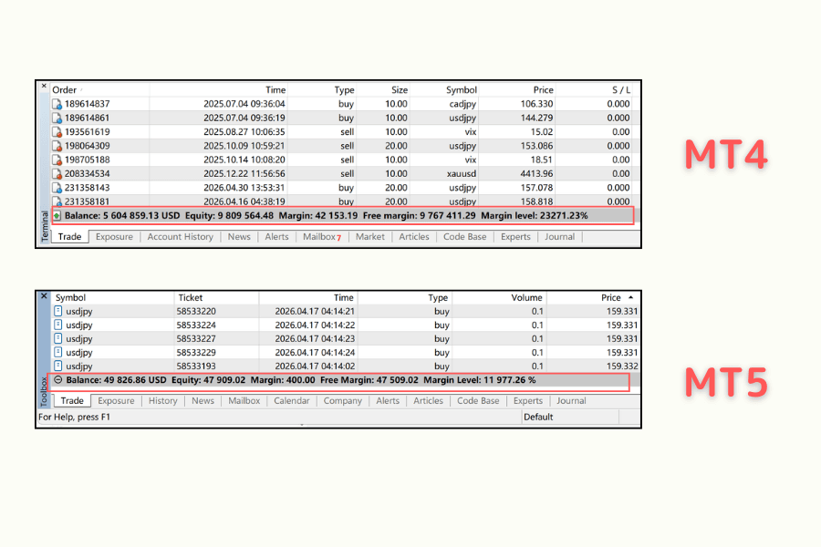Open MT4 Alerts tab
The height and width of the screenshot is (547, 821).
tap(276, 237)
